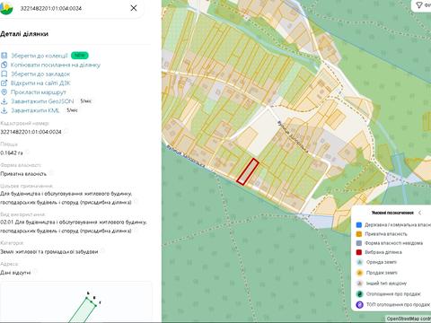Image resolution: width=431 pixels, height=323 pixels.
Task: Open 'Зберегти до колекції' link
Action: coord(40,56)
